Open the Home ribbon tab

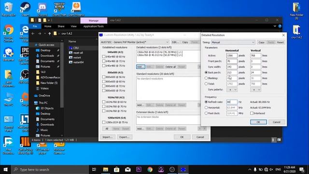coord(48,26)
